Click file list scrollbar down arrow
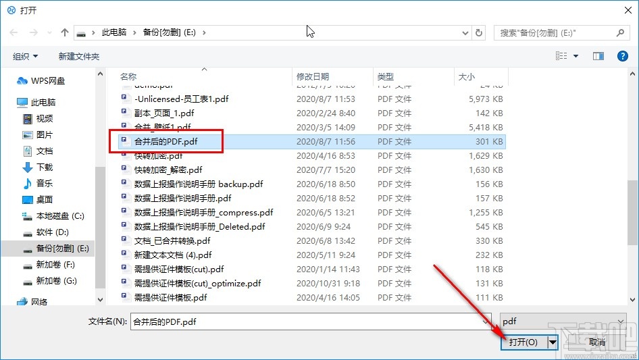Image resolution: width=639 pixels, height=360 pixels. point(632,300)
